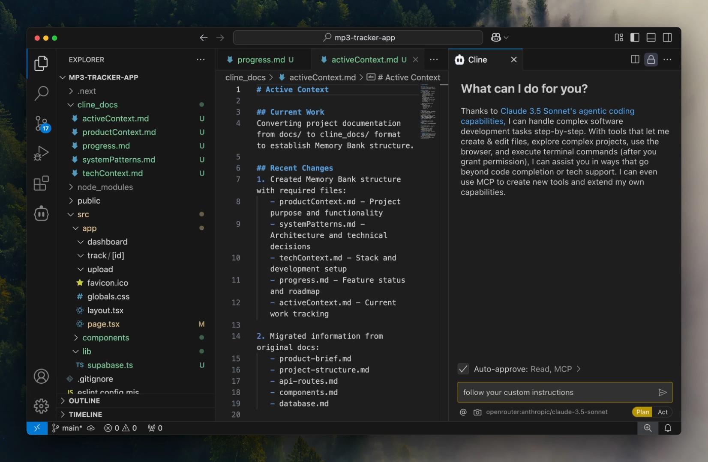
Task: Open Cline robot icon in activity bar
Action: coord(41,213)
